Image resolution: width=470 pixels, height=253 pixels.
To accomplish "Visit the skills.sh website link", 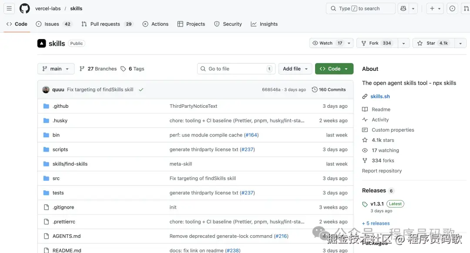I will point(380,97).
